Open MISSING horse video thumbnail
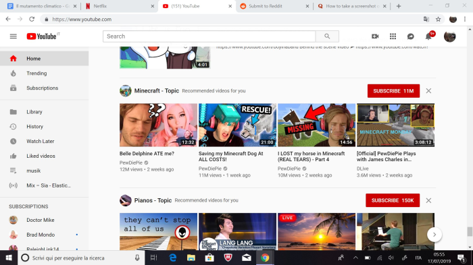 [316, 125]
